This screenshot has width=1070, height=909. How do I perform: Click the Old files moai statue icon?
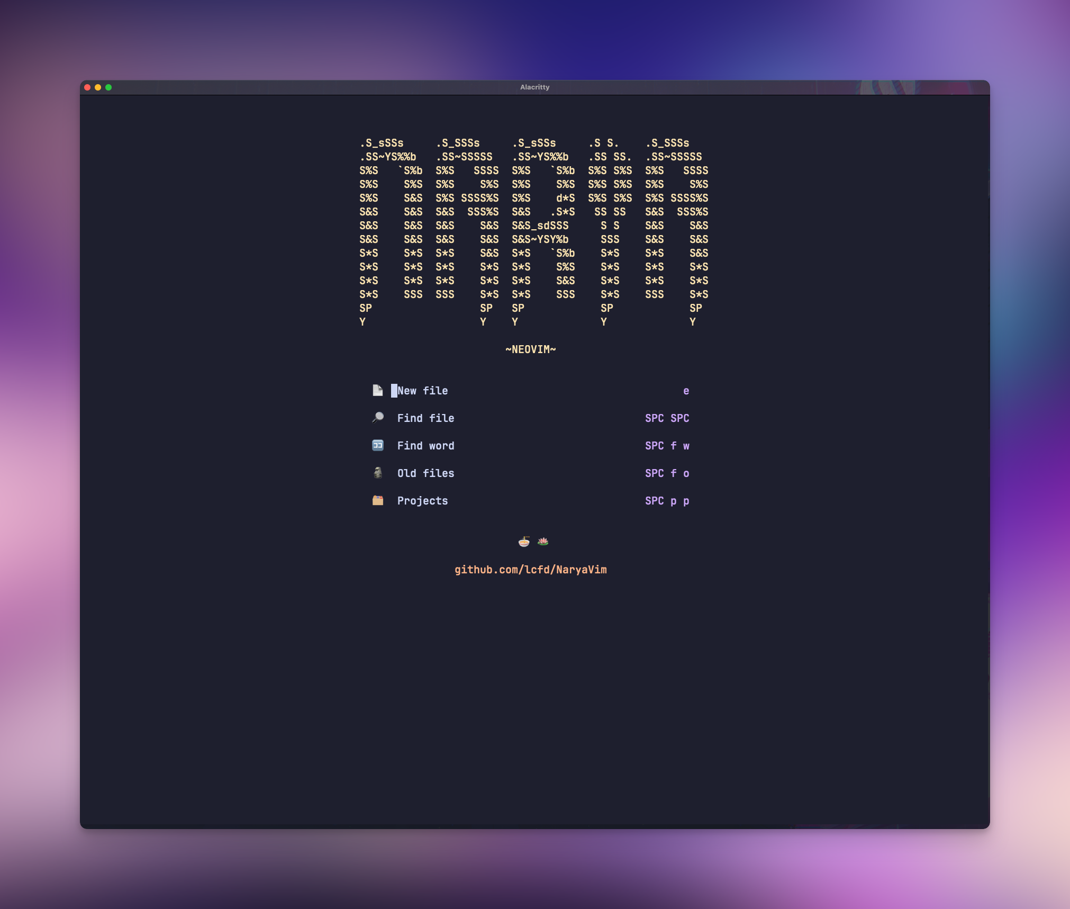pos(377,473)
